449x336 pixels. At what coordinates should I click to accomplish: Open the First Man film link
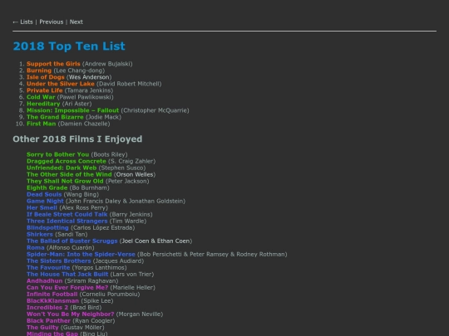[42, 124]
